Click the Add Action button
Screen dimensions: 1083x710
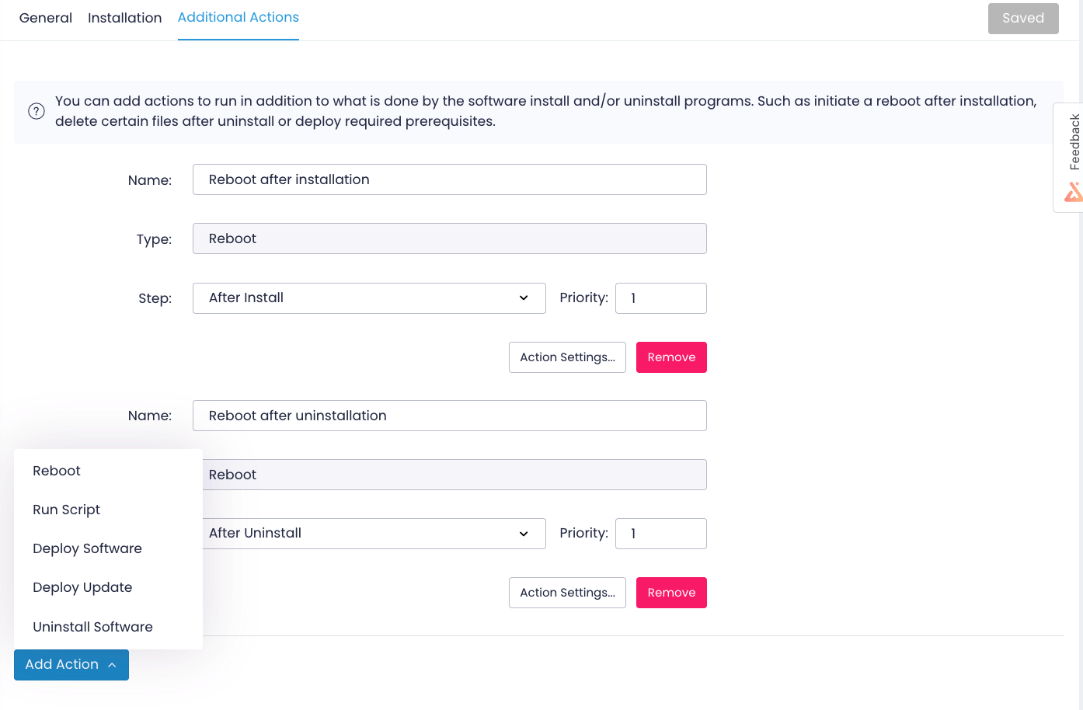tap(62, 664)
